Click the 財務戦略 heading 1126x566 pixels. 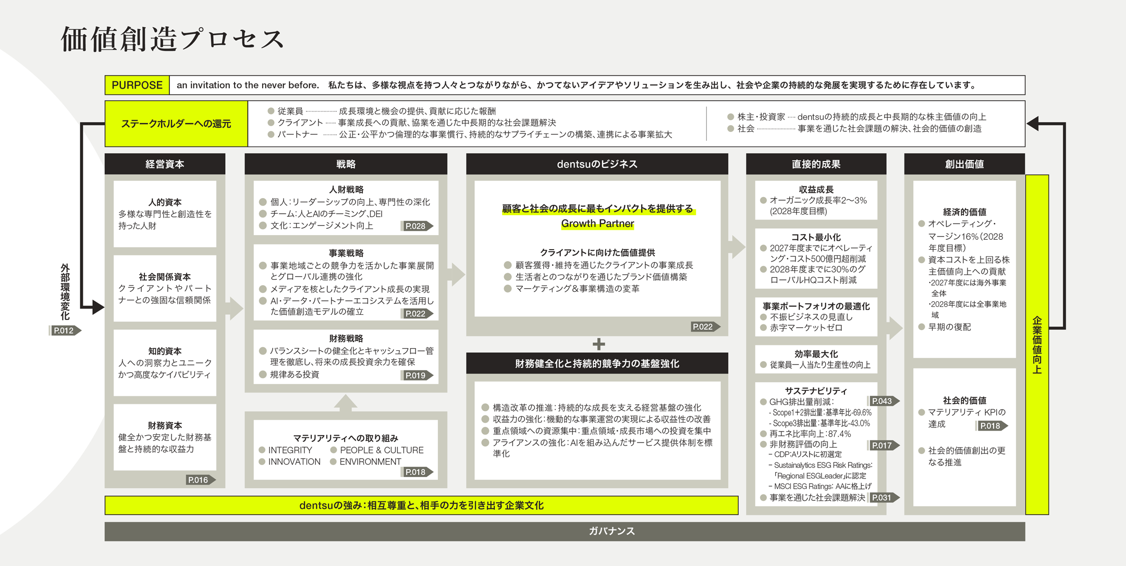346,338
